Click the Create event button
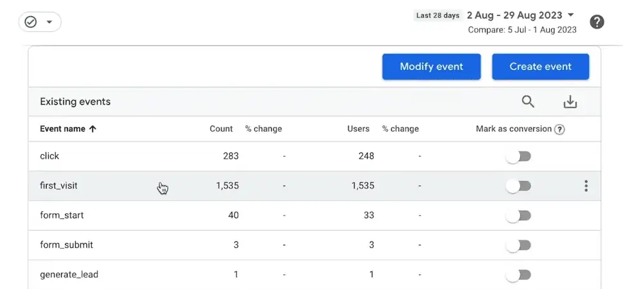The width and height of the screenshot is (623, 289). 540,67
